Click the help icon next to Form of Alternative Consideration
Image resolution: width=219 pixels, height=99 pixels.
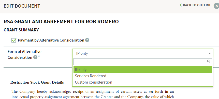[35, 57]
